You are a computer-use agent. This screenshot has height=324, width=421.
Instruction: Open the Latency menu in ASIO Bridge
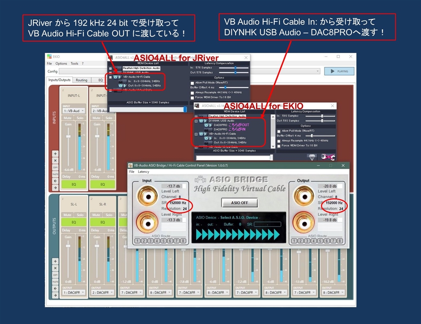coord(143,172)
